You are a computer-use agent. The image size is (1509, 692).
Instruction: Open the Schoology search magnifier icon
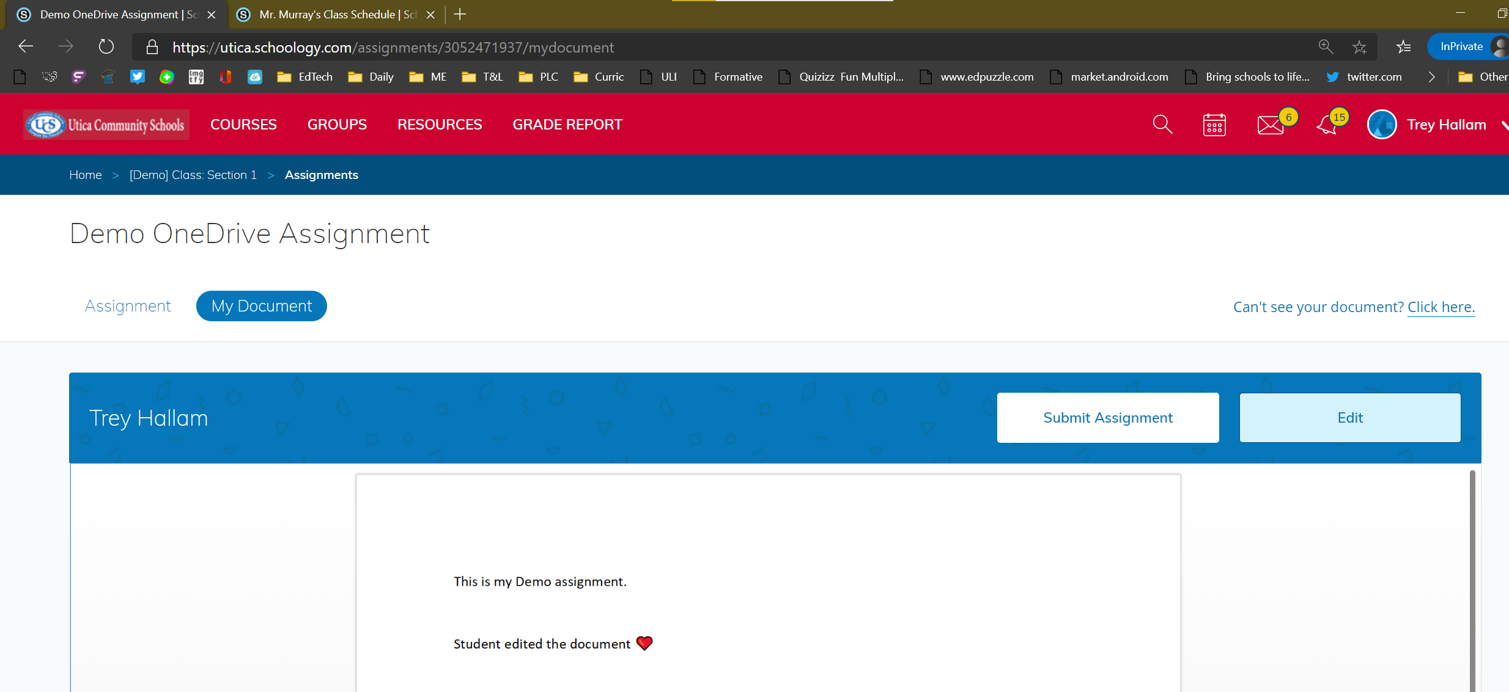(x=1162, y=125)
